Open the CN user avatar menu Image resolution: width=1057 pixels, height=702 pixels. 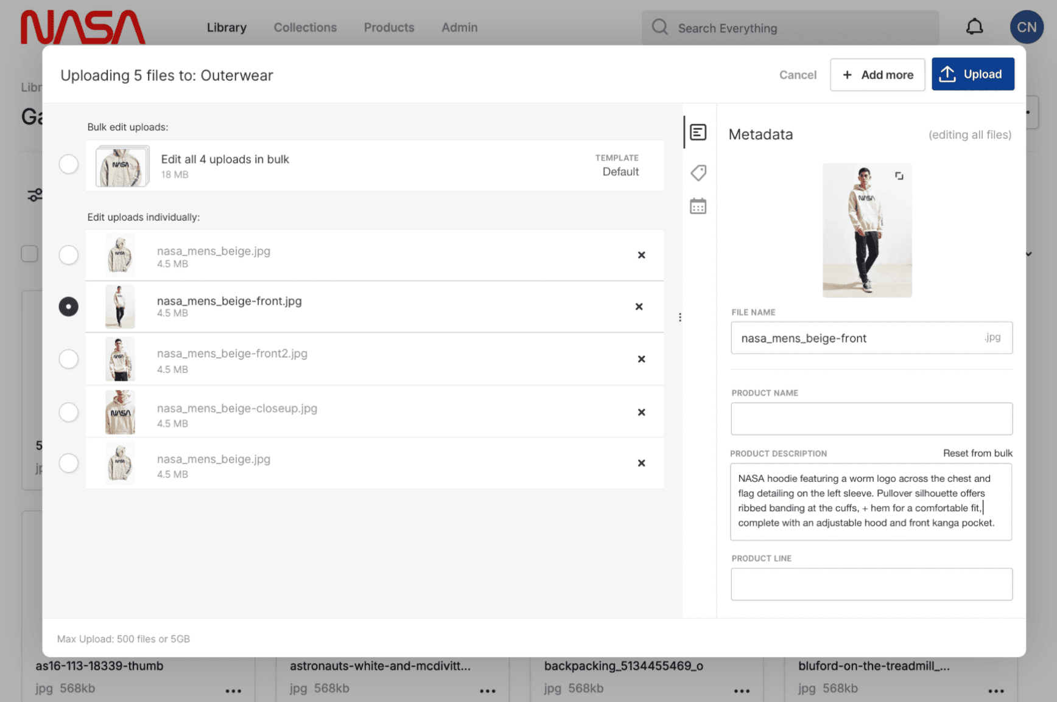[x=1027, y=27]
